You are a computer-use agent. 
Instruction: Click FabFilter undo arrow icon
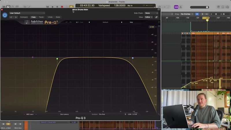[x=67, y=22]
